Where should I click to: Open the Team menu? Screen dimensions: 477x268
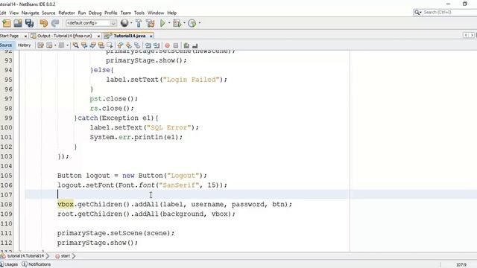pos(126,13)
